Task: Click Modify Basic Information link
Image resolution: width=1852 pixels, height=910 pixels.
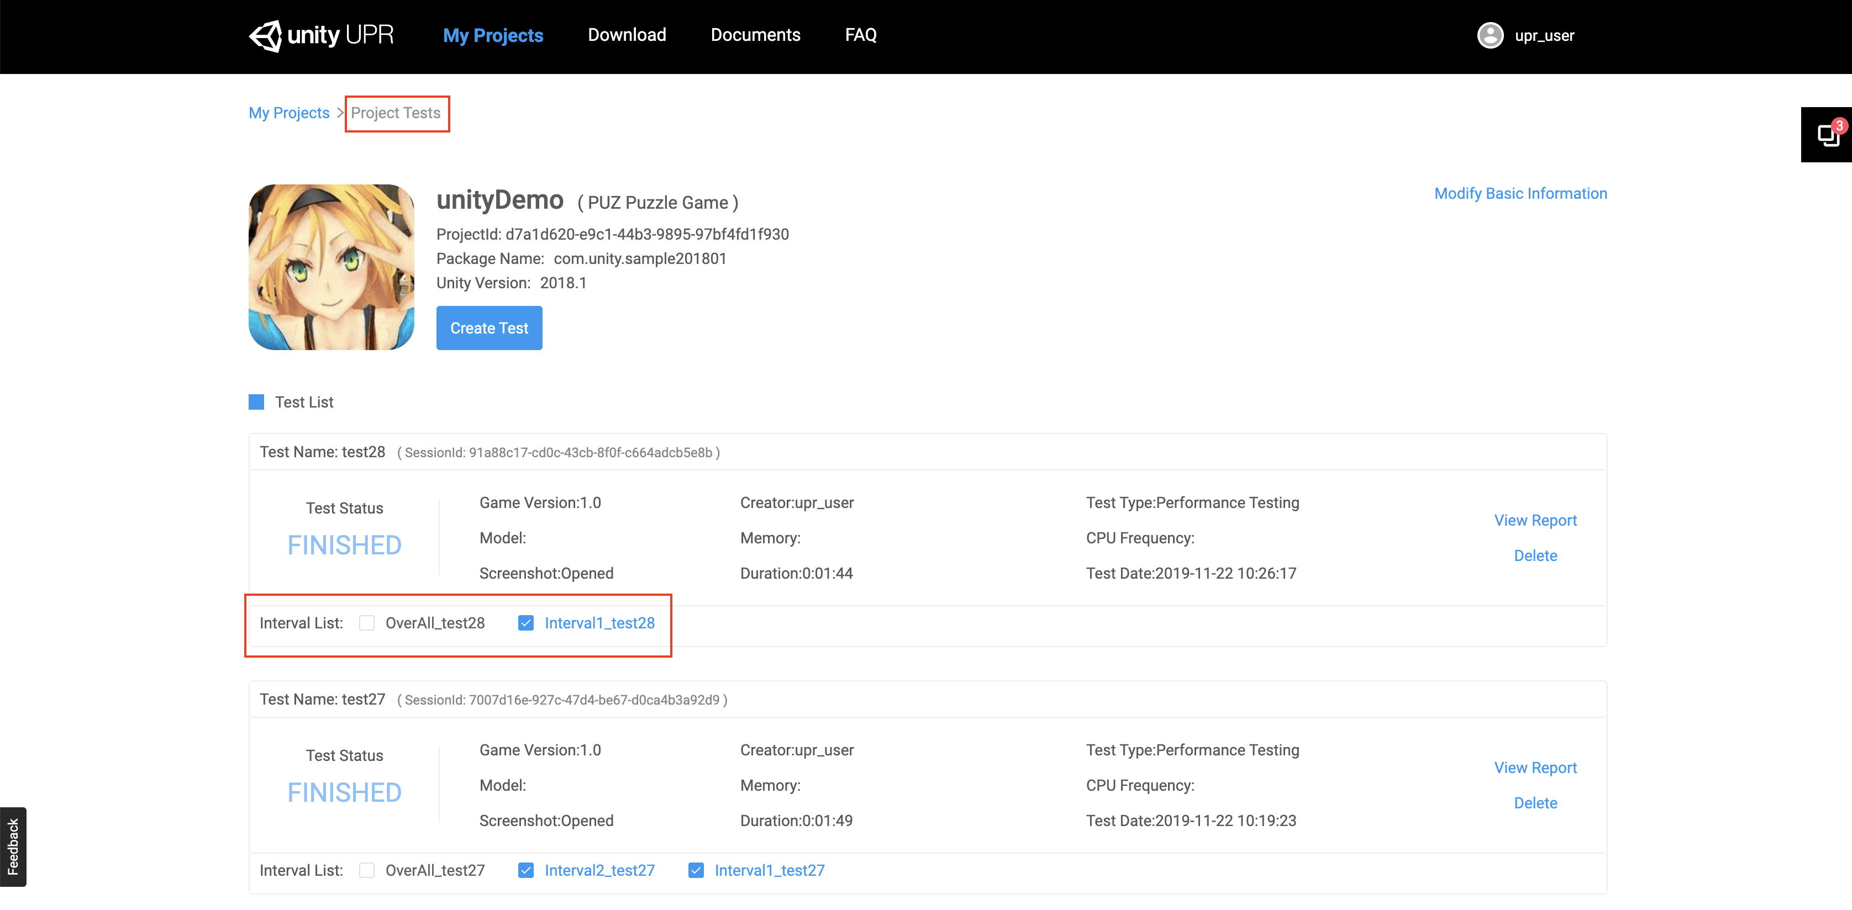Action: click(1520, 193)
